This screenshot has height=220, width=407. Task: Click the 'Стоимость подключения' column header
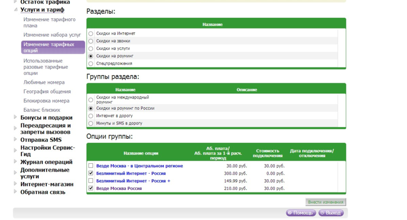268,153
